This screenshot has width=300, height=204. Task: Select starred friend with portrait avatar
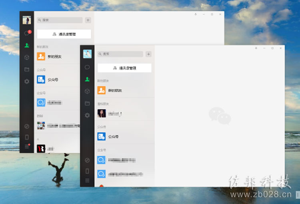[x=124, y=113]
